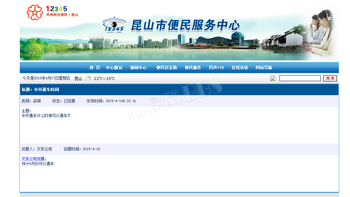Click the 昆山 city label beside weather
Viewport: 350px width, 197px height.
click(x=78, y=79)
